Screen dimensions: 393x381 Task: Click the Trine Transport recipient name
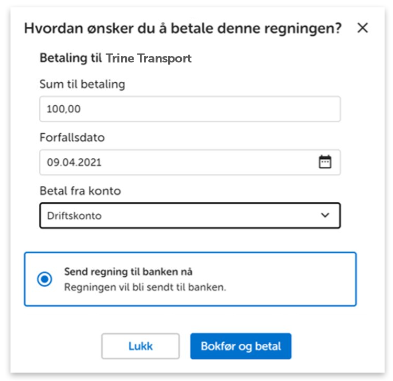pos(149,58)
